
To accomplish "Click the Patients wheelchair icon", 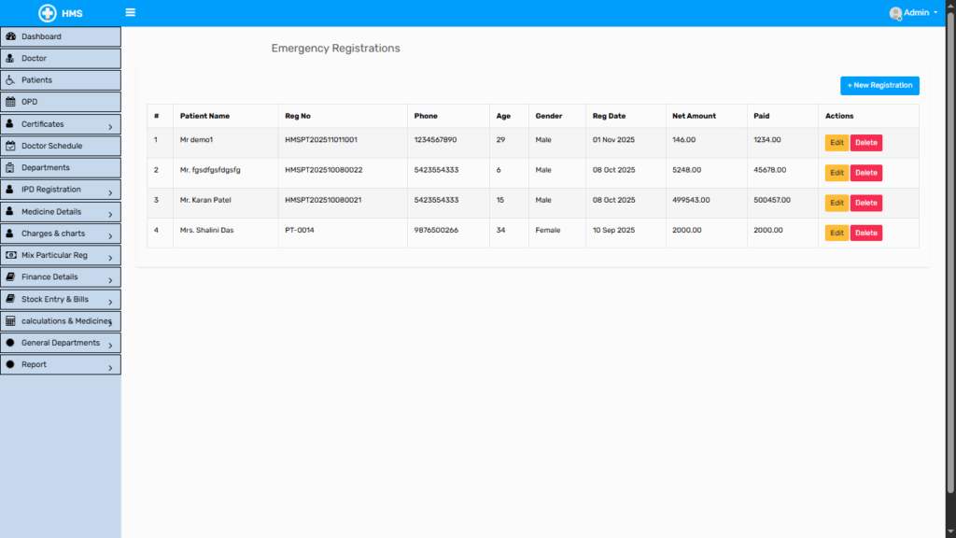I will (x=10, y=80).
